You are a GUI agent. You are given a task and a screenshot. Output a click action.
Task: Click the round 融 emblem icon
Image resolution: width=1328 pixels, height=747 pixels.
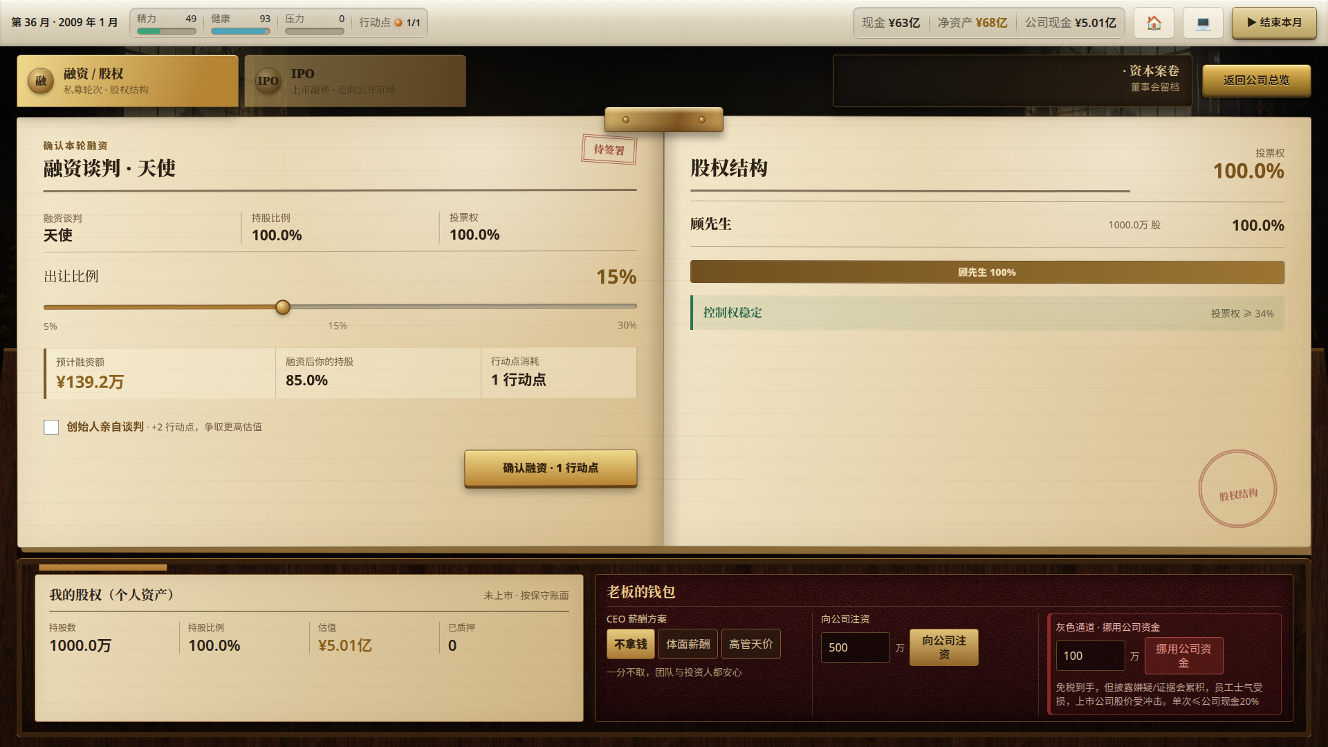[x=41, y=81]
